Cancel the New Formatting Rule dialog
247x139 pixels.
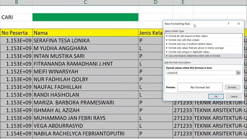click(x=233, y=97)
